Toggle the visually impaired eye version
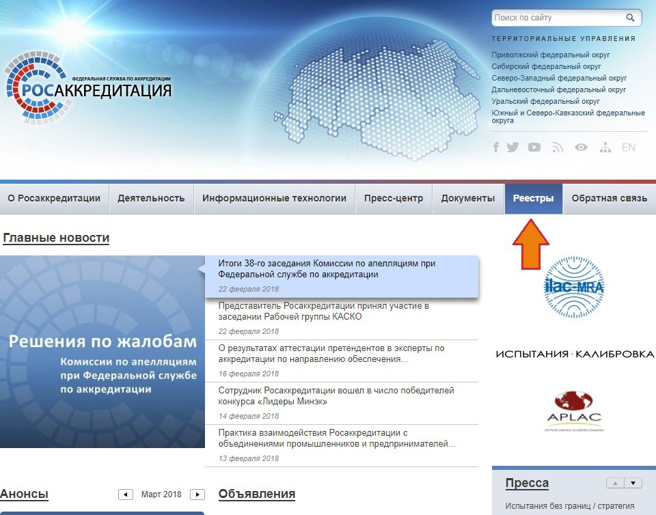 [581, 147]
